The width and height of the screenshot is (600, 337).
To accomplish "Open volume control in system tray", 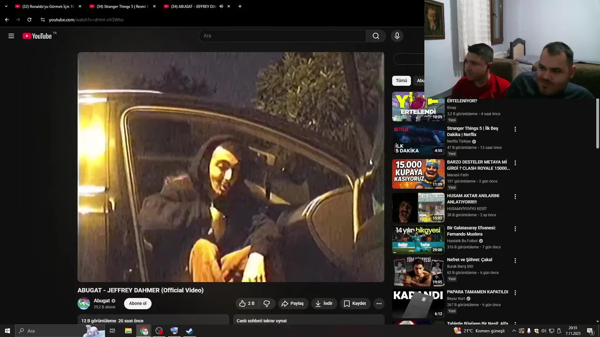I will 544,331.
